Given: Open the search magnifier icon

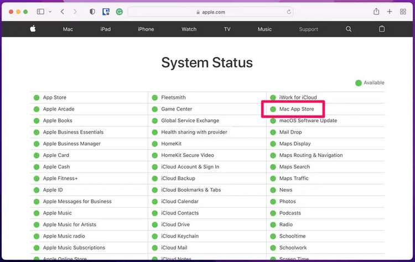Looking at the screenshot, I should (349, 29).
